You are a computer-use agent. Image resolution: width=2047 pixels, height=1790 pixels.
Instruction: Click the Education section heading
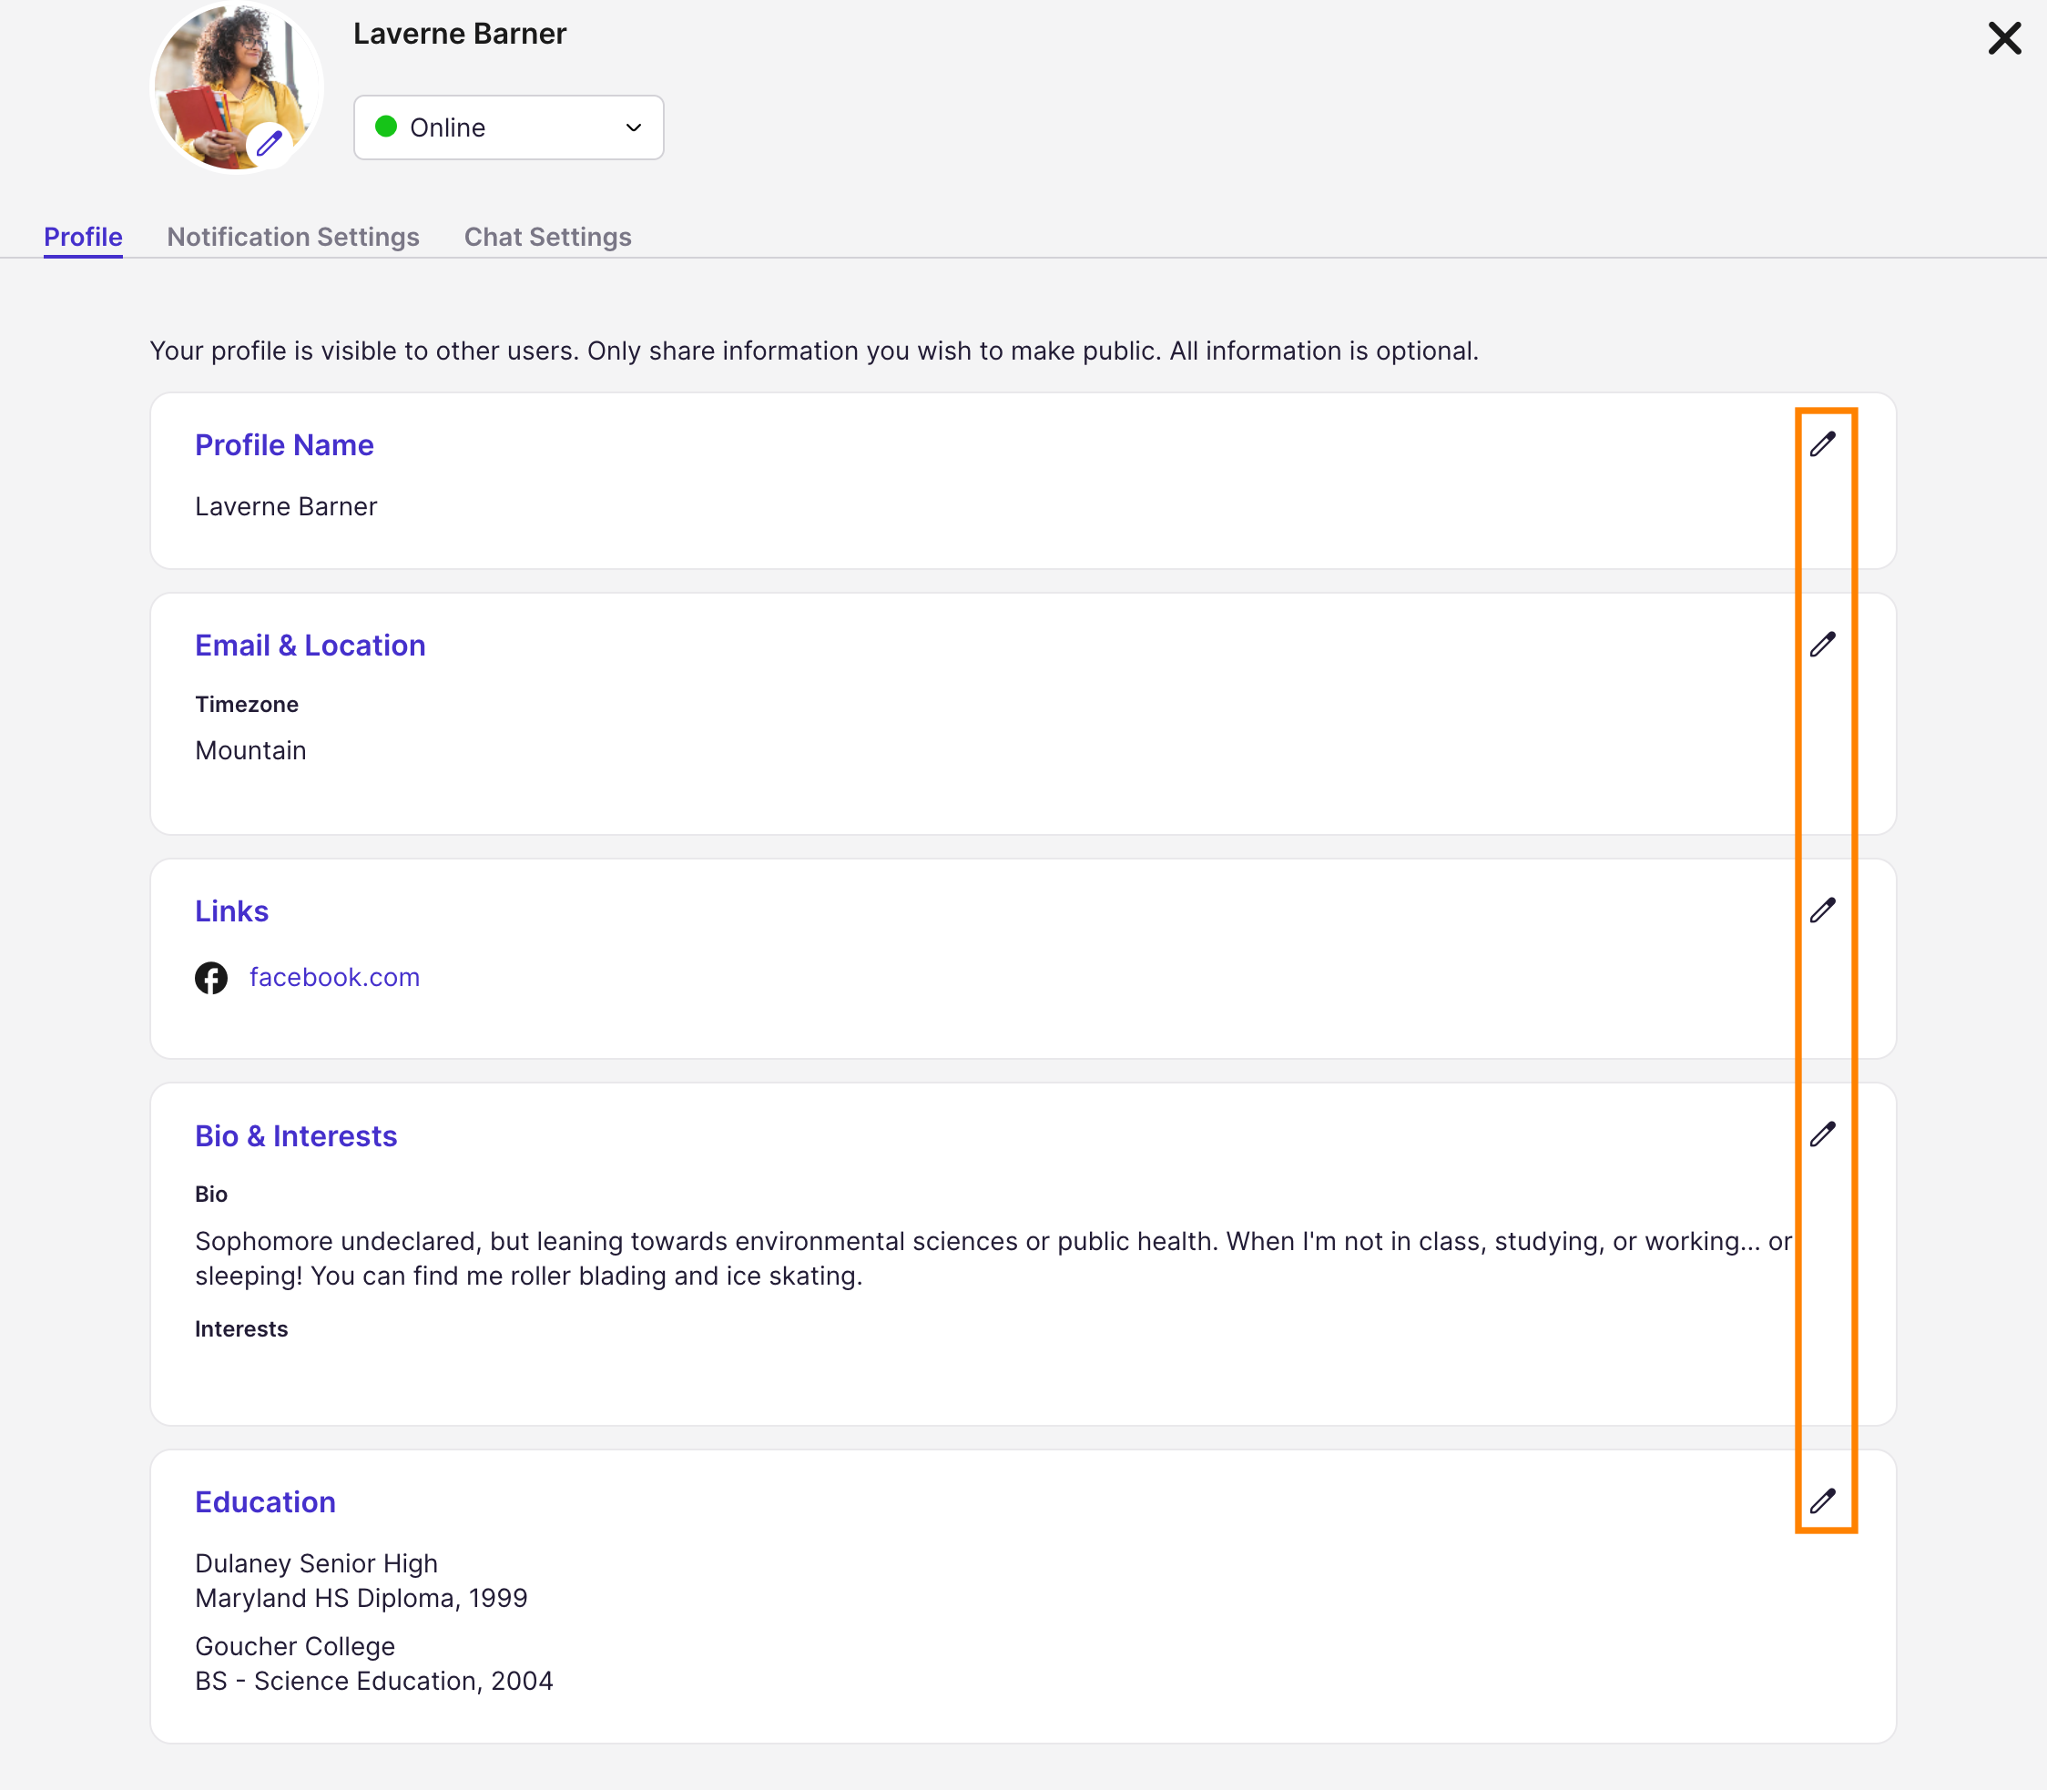[265, 1502]
